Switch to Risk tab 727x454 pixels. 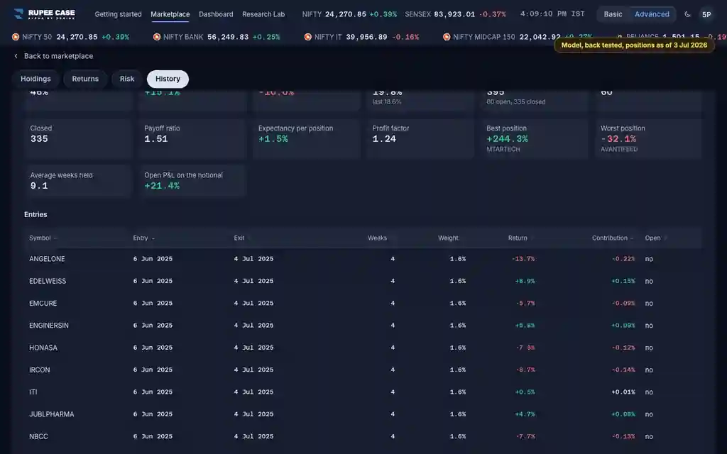[x=127, y=79]
